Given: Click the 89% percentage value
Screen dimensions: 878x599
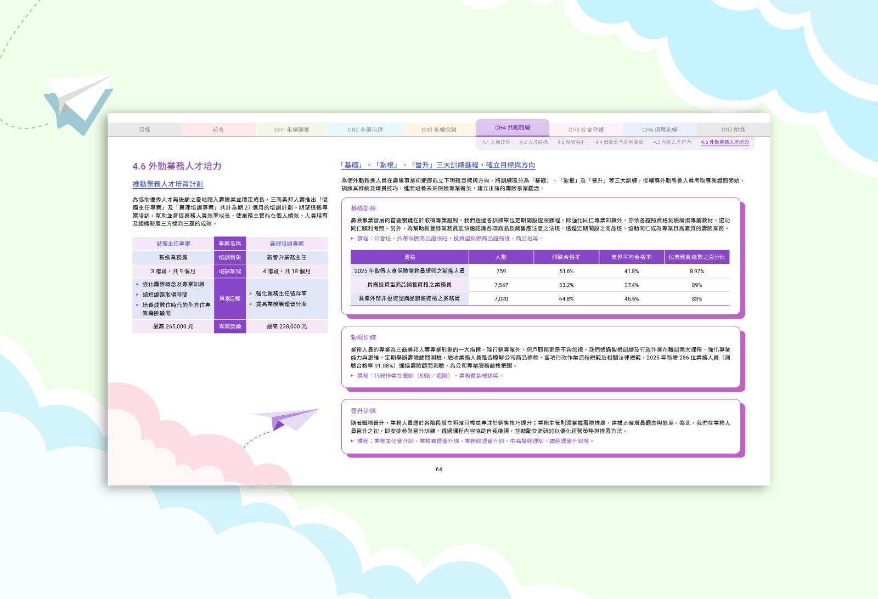Looking at the screenshot, I should tap(697, 285).
